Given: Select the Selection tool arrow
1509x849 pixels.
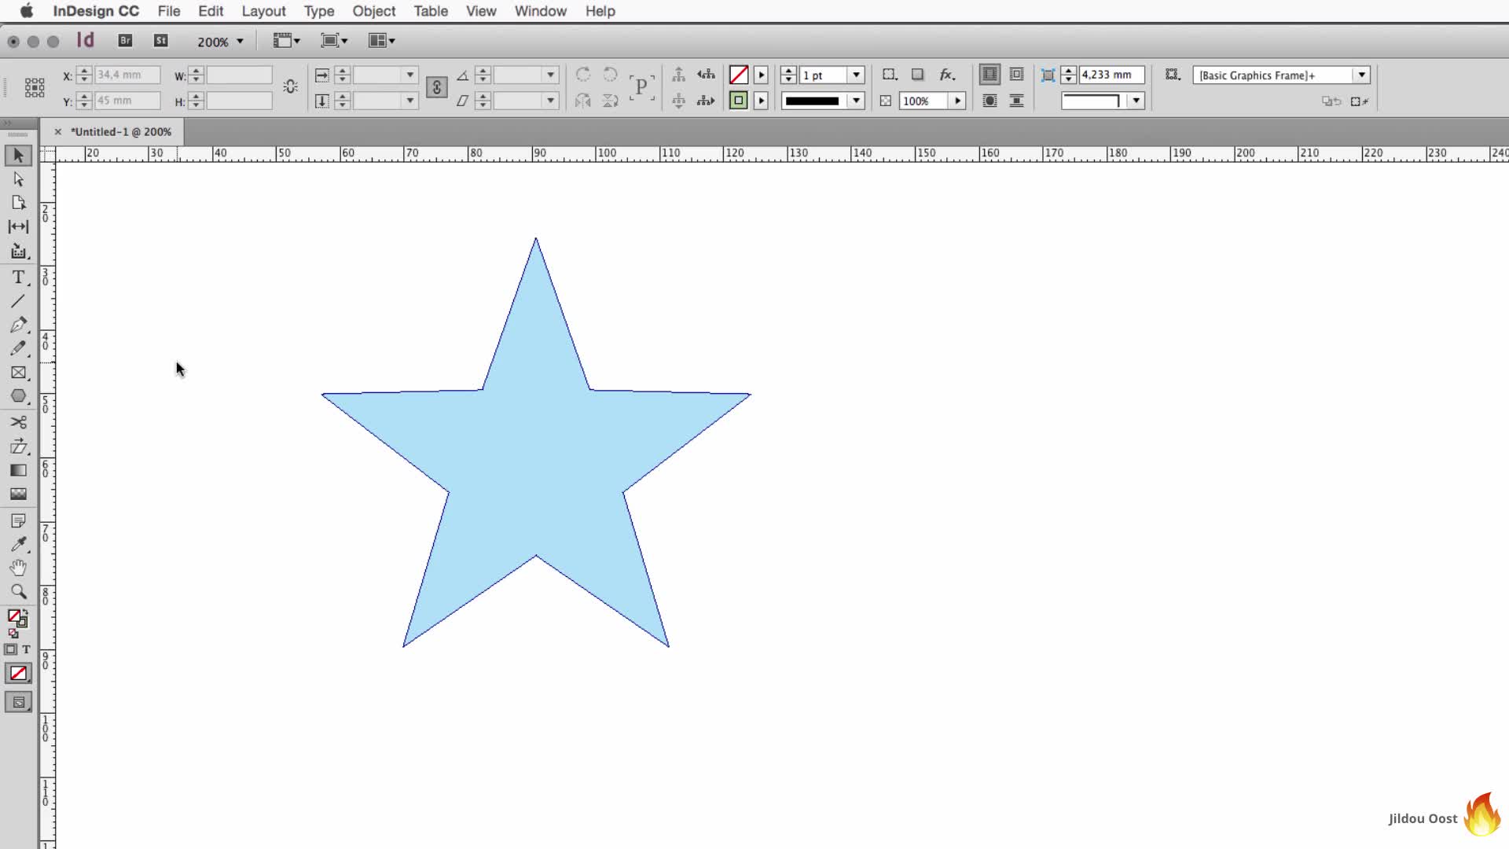Looking at the screenshot, I should click(18, 156).
